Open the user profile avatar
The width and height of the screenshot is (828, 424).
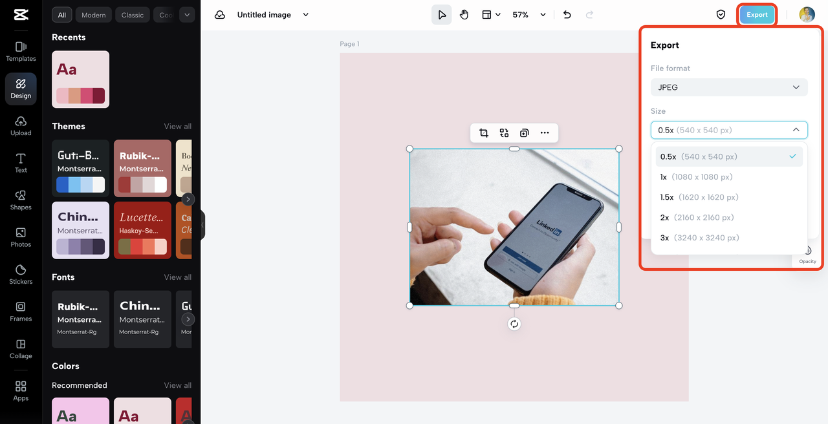[x=807, y=15]
